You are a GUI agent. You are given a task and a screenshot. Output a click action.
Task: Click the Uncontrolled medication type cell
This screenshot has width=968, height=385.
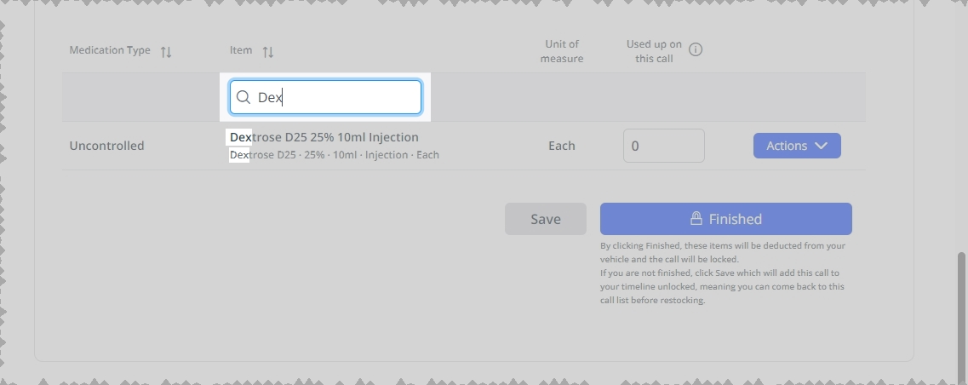coord(106,146)
